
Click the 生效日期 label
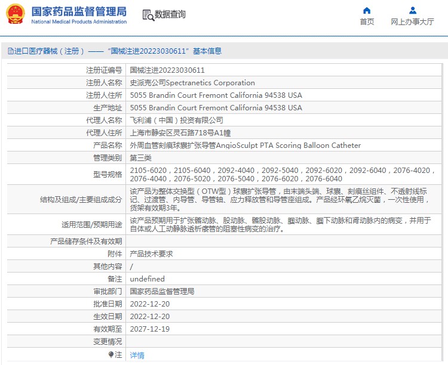(x=108, y=317)
